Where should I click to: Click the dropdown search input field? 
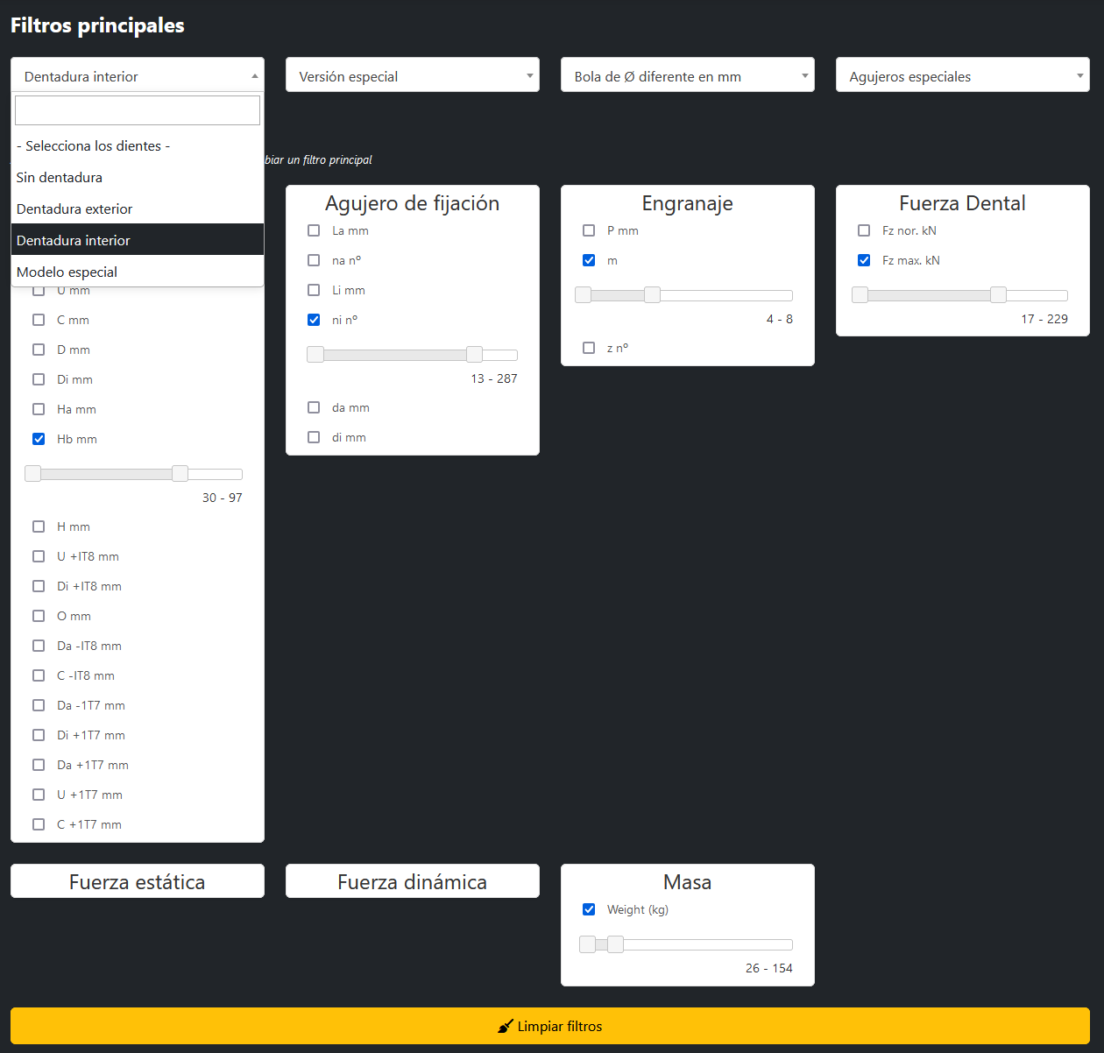(x=138, y=110)
